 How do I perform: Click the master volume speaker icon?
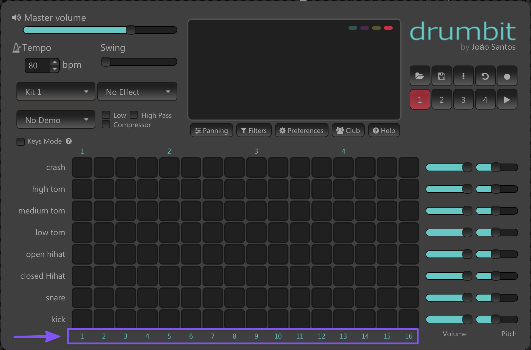coord(16,18)
